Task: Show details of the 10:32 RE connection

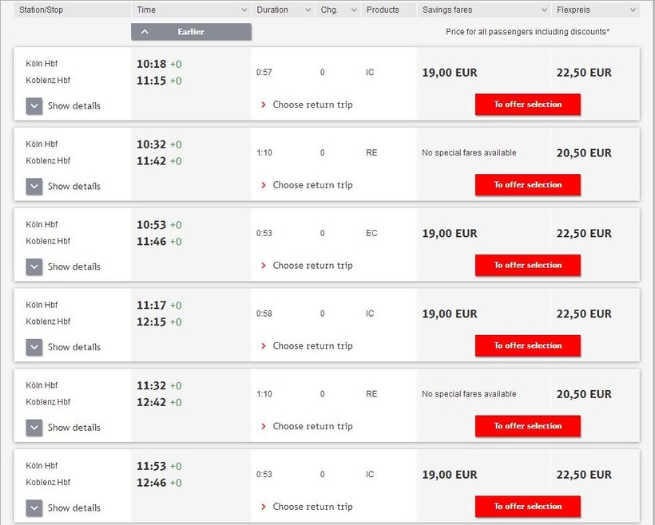Action: tap(34, 187)
